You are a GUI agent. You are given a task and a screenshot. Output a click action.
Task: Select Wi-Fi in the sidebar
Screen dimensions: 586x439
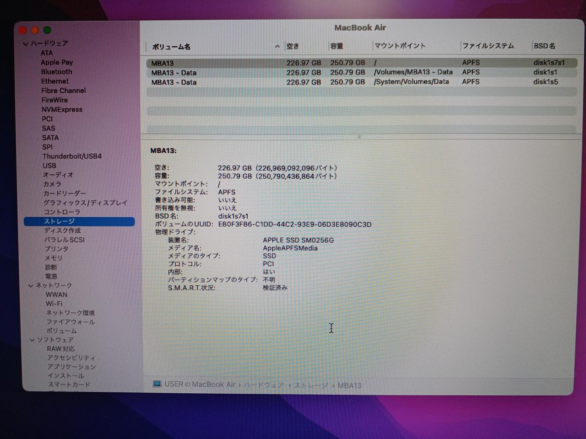(54, 304)
